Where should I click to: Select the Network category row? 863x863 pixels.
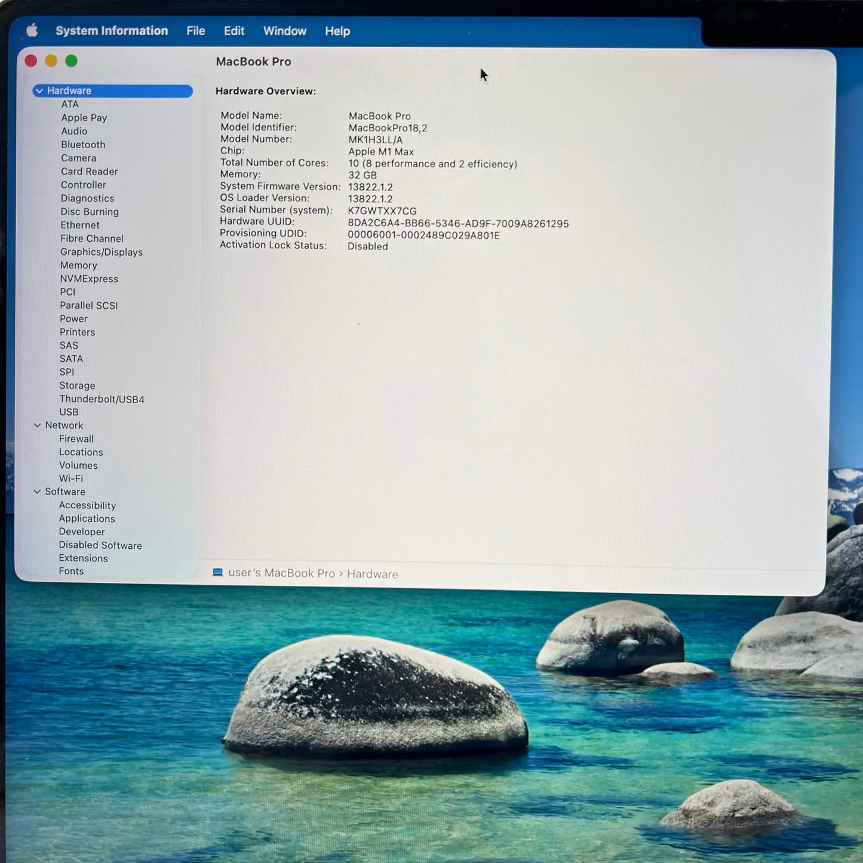[x=64, y=425]
